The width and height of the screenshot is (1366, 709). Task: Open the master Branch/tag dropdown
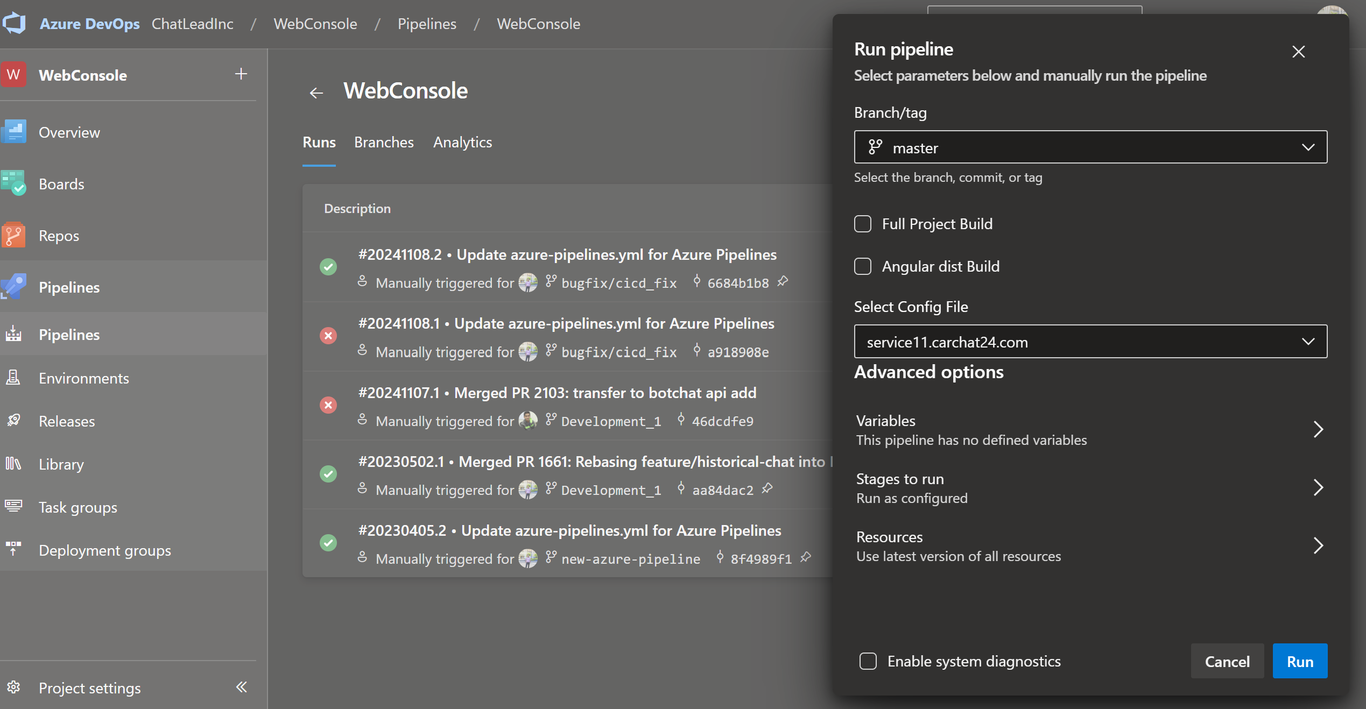tap(1090, 147)
